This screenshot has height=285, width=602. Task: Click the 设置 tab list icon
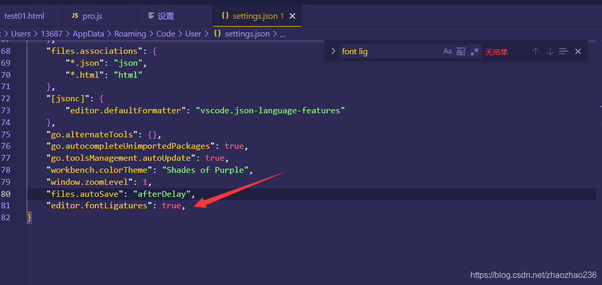point(151,16)
